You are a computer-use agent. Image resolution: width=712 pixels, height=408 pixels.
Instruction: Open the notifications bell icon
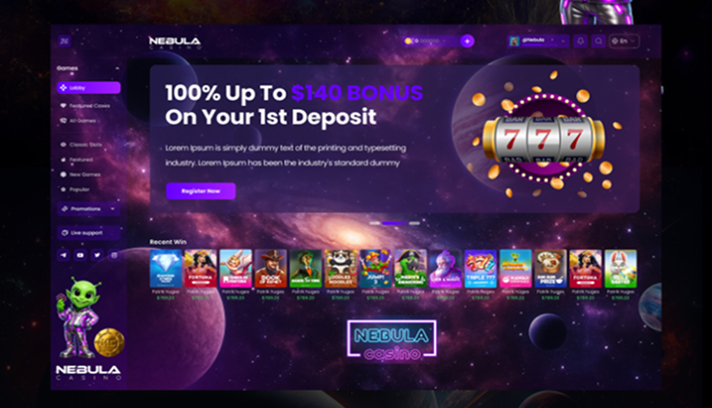coord(580,41)
